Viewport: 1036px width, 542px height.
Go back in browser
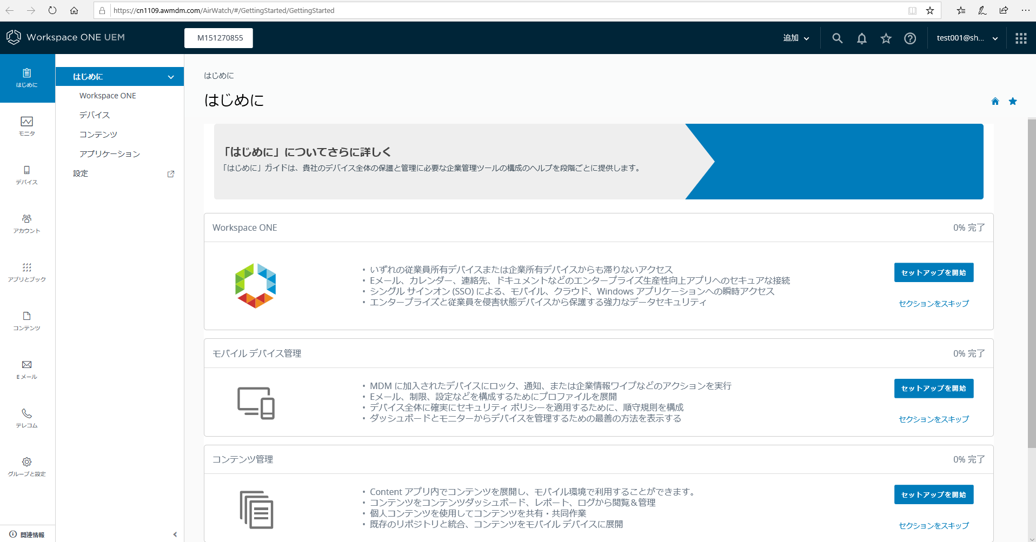(x=10, y=10)
